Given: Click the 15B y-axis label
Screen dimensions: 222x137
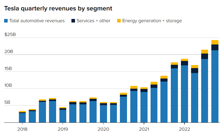Looking at the screenshot, I should [x=8, y=69].
